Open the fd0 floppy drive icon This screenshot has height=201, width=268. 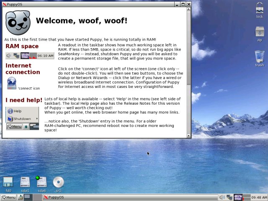coord(8,182)
